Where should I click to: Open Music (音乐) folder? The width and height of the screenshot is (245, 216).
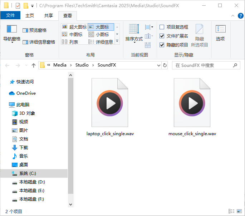20,156
